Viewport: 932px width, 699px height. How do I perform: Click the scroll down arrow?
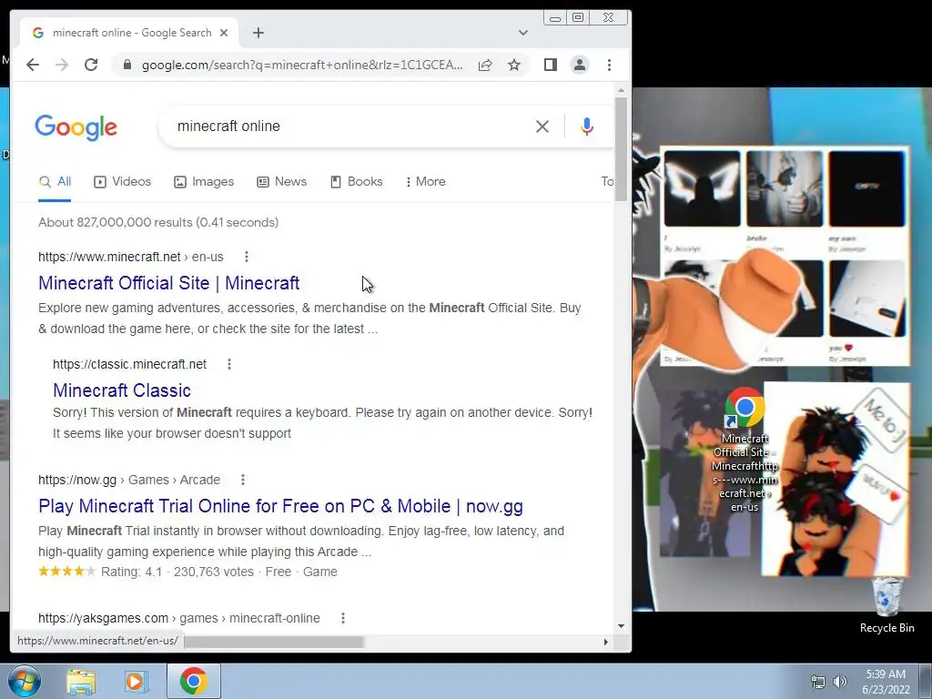pos(621,626)
